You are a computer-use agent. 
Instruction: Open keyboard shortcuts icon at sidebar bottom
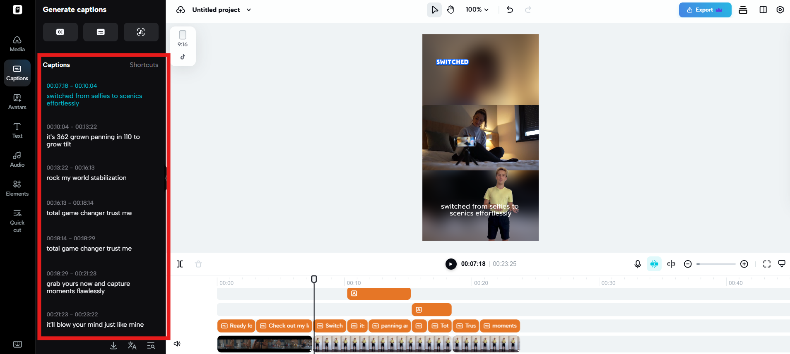coord(17,344)
